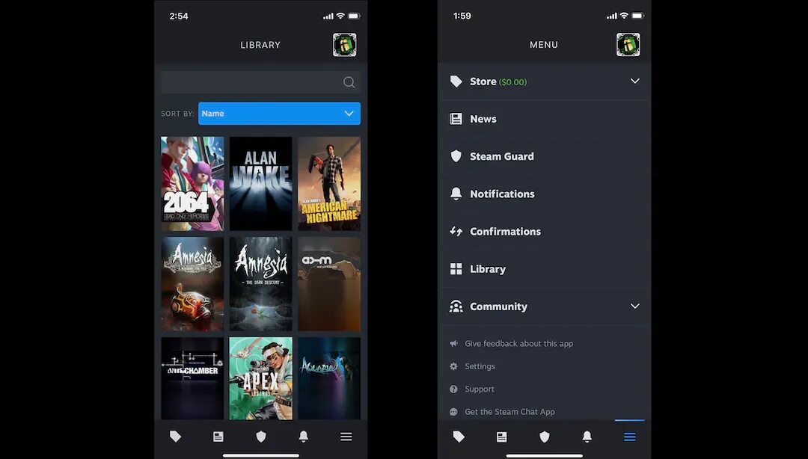Tap the feedback megaphone icon
Screen dimensions: 808x459
click(x=453, y=344)
